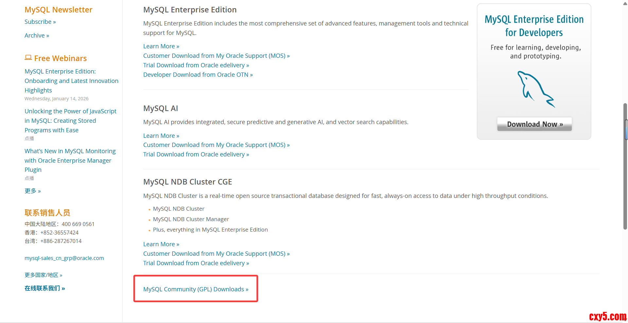Open the Enterprise Edition Onboarding webinar link

[71, 81]
